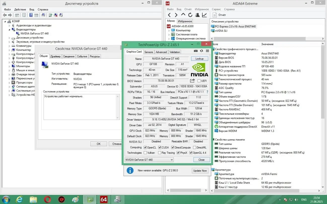Expand Системная плата in AIDA64 tree
The width and height of the screenshot is (327, 204).
[x=169, y=34]
